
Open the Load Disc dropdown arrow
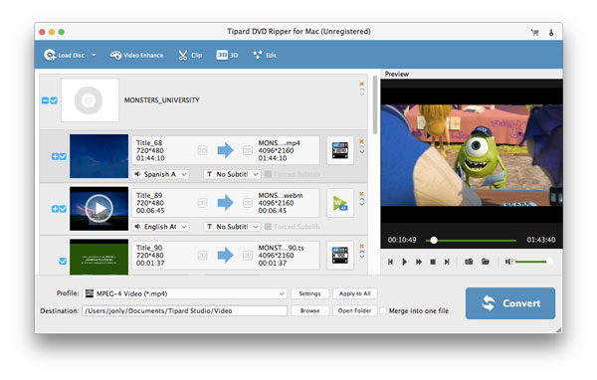(x=94, y=56)
